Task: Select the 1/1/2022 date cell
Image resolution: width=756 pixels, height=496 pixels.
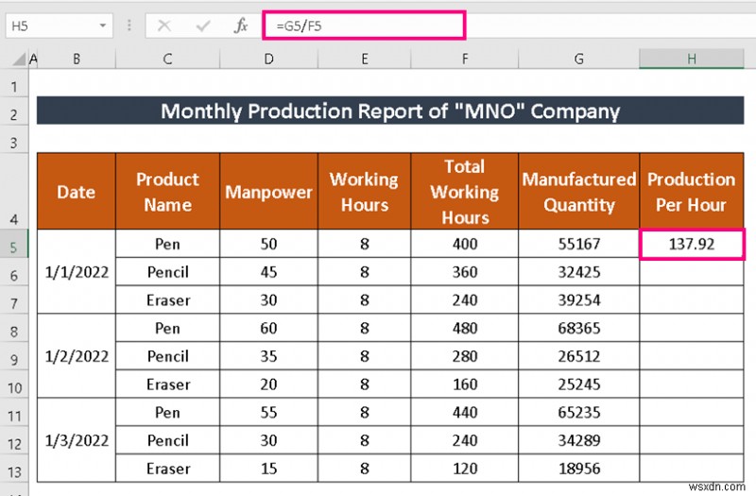Action: (x=77, y=271)
